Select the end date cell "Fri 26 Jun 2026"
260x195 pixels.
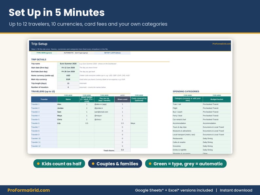pos(68,72)
